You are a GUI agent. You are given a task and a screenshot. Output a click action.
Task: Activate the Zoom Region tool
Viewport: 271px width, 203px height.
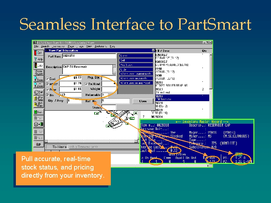pyautogui.click(x=38, y=72)
